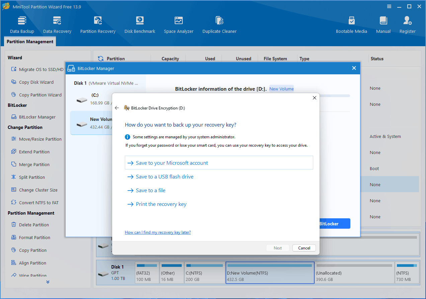
Task: Sort by Type column header
Action: (304, 59)
